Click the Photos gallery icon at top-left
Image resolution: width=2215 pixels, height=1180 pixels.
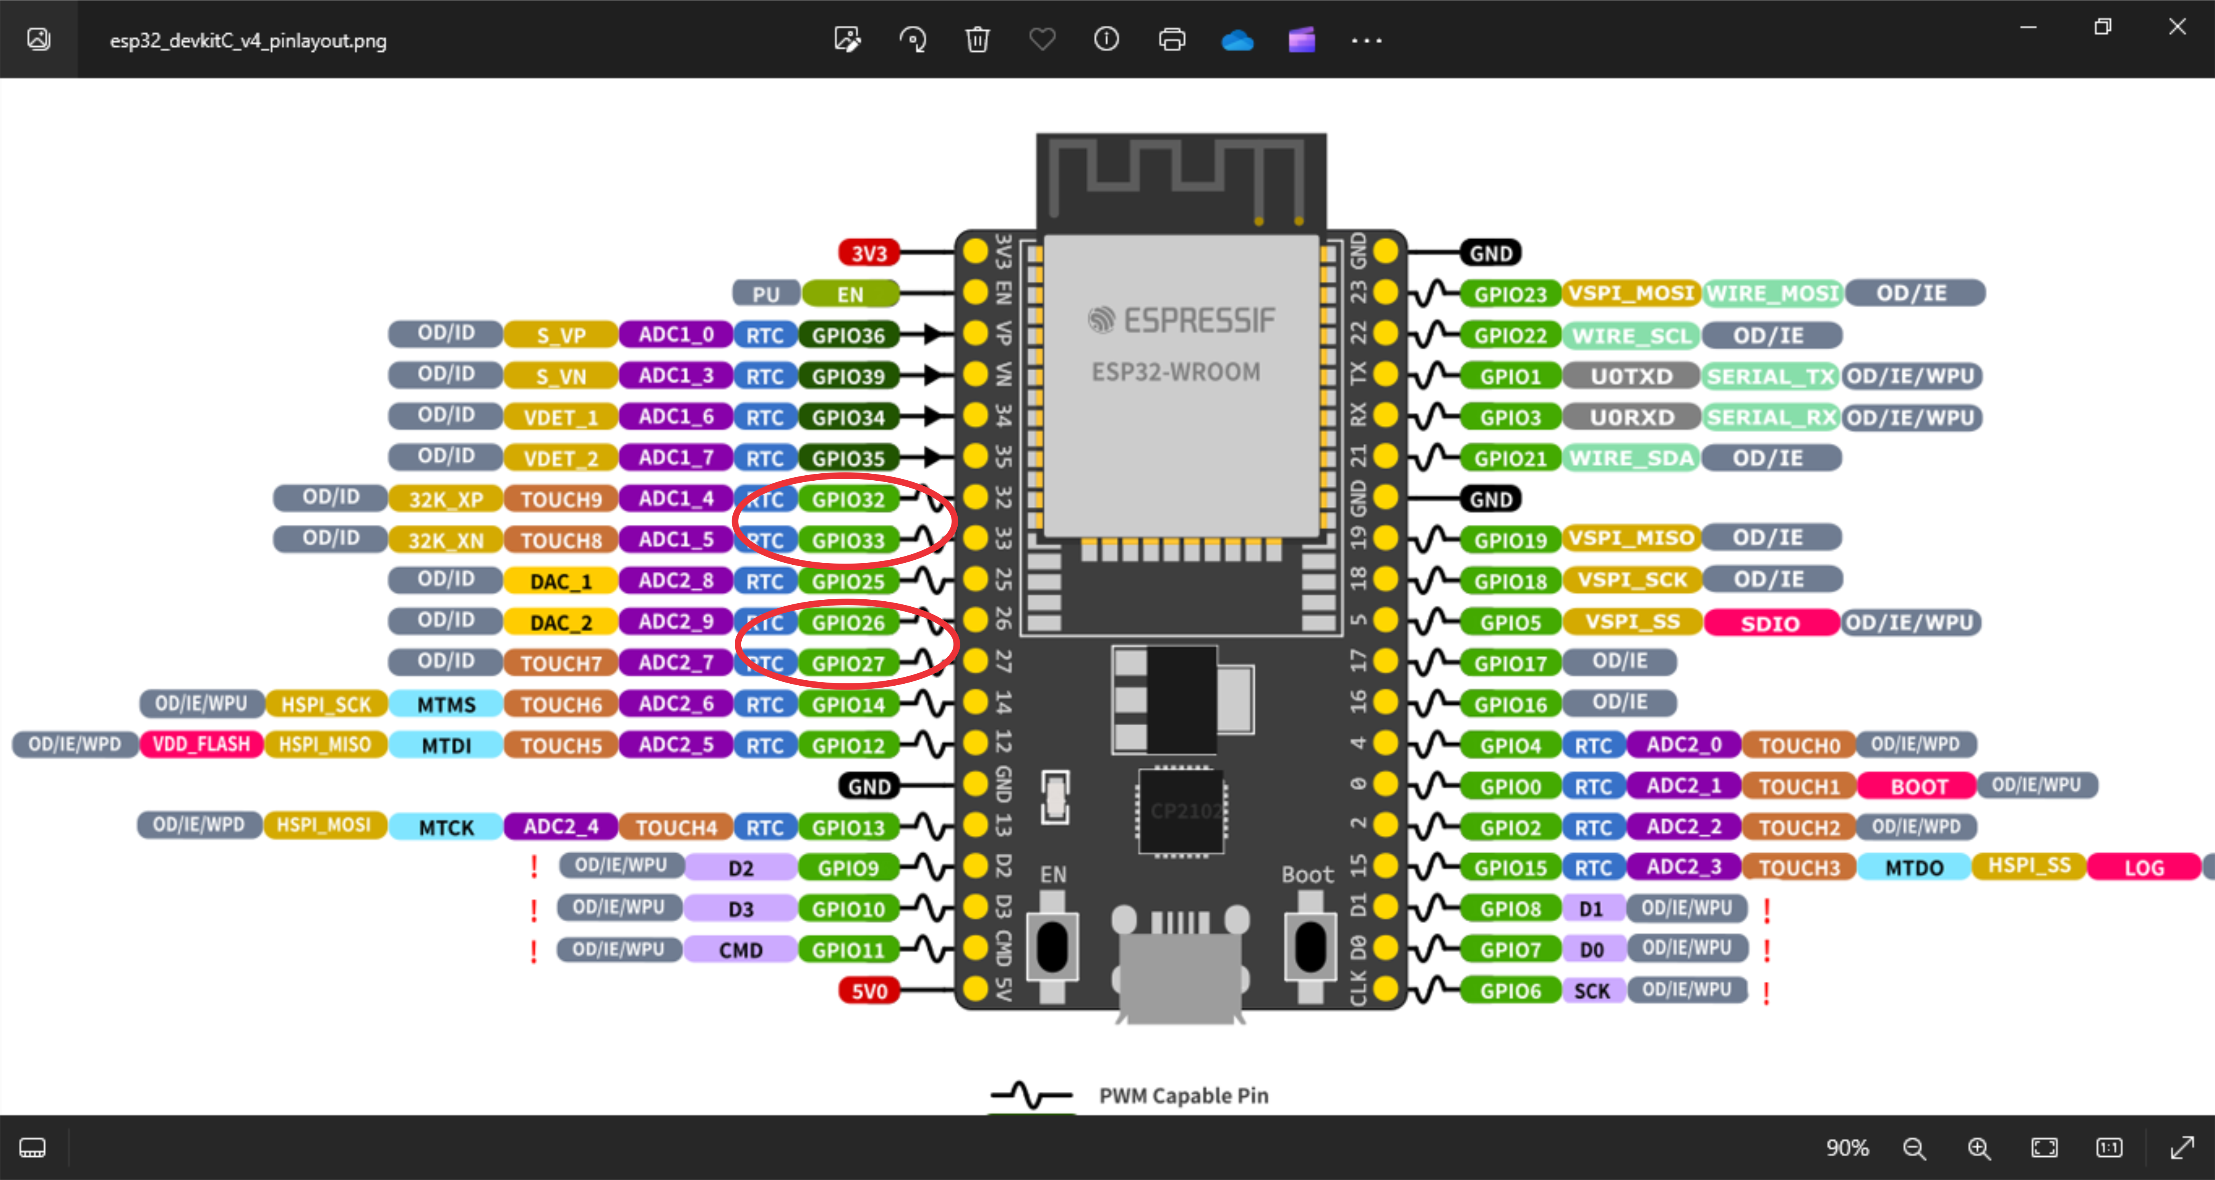coord(39,40)
